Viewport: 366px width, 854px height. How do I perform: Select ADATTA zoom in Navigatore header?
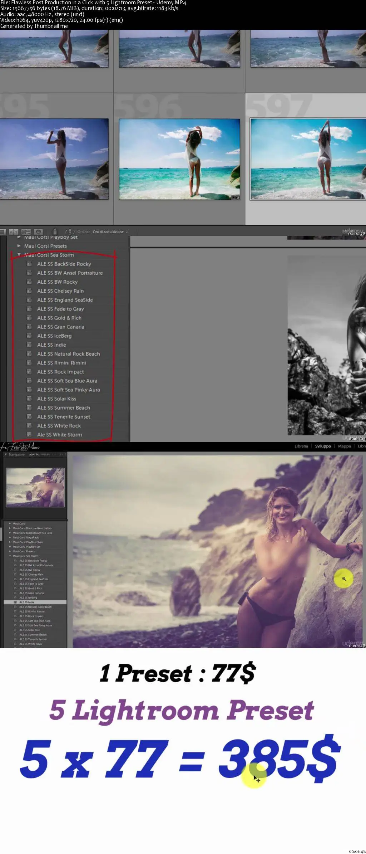click(34, 455)
